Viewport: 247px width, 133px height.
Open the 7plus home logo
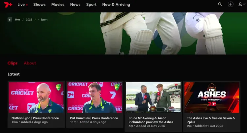[8, 5]
